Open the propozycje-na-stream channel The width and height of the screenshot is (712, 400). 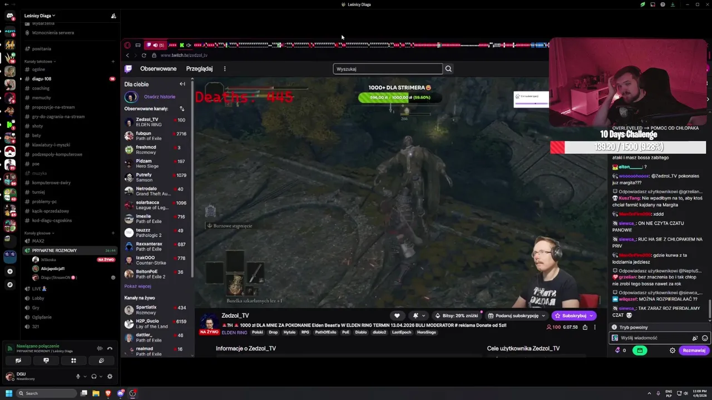(x=69, y=107)
